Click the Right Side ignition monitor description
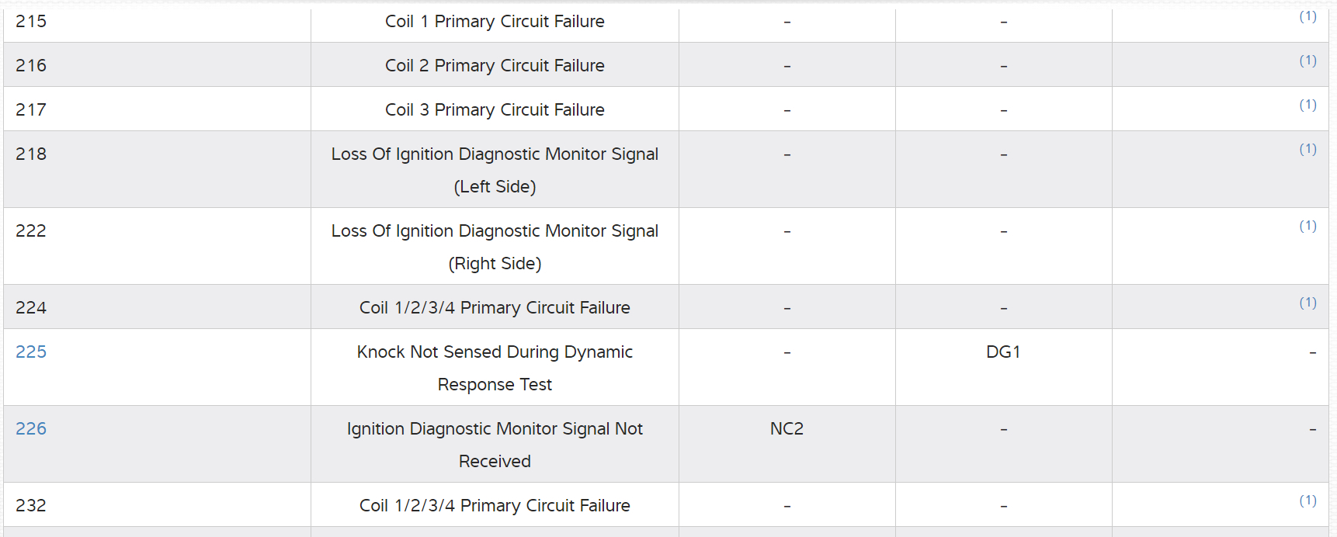Viewport: 1337px width, 537px height. tap(495, 247)
